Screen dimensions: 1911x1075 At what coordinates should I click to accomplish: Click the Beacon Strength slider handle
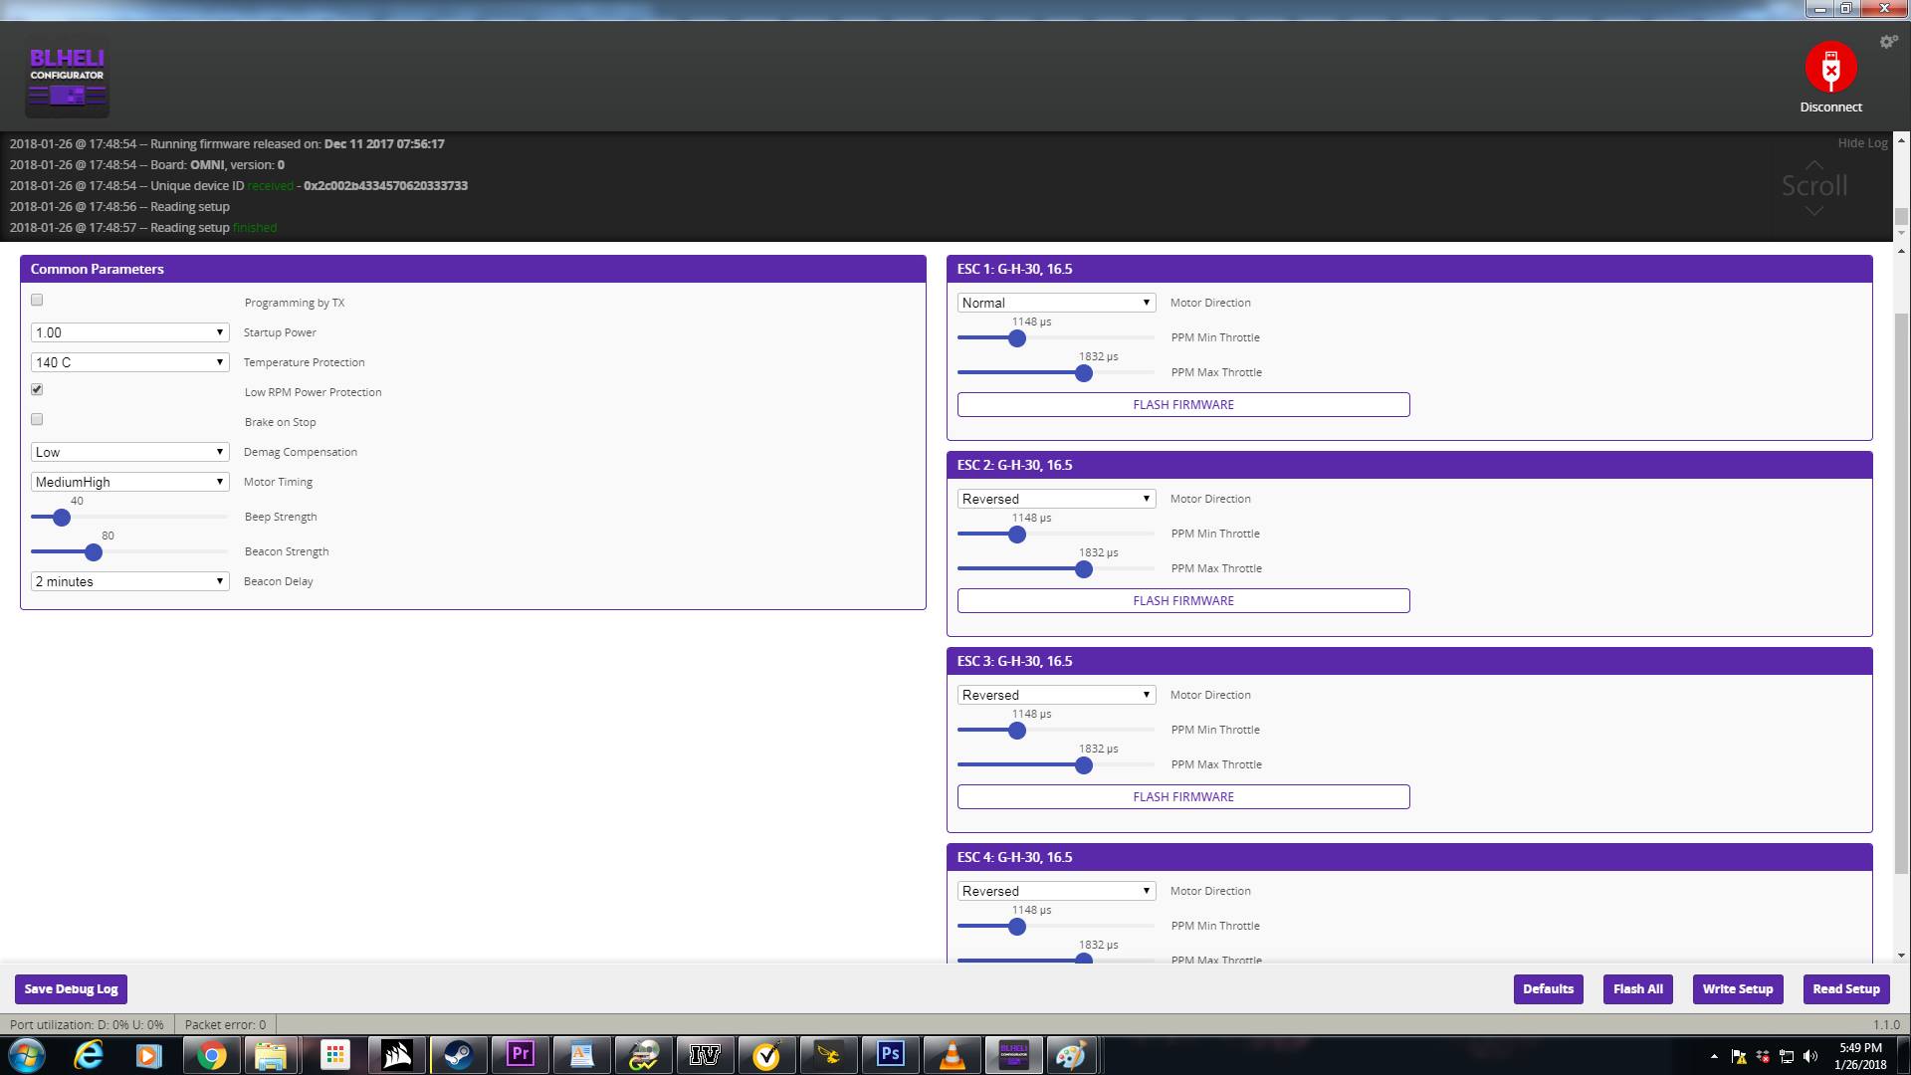(x=94, y=551)
